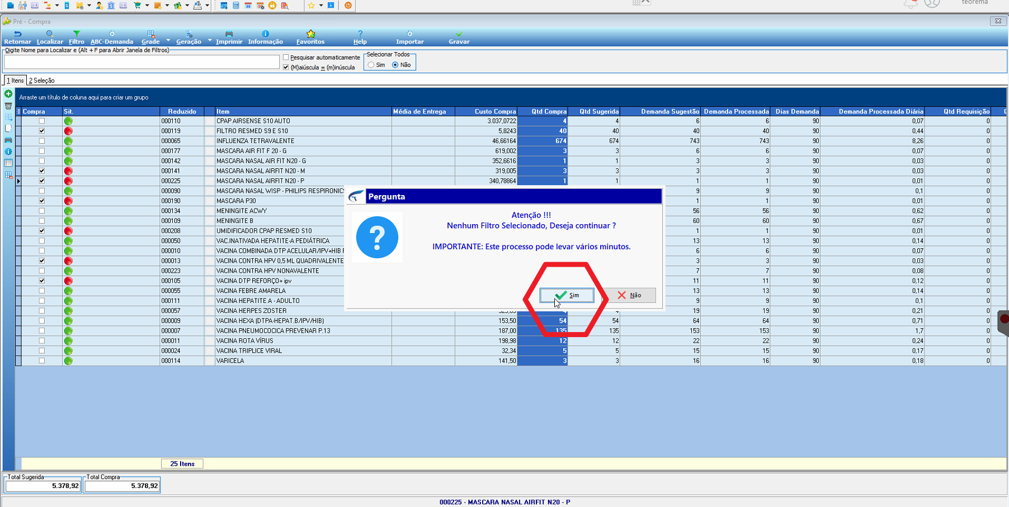Screen dimensions: 1009x507
Task: Open the grid column chooser in the header corner
Action: coord(18,111)
